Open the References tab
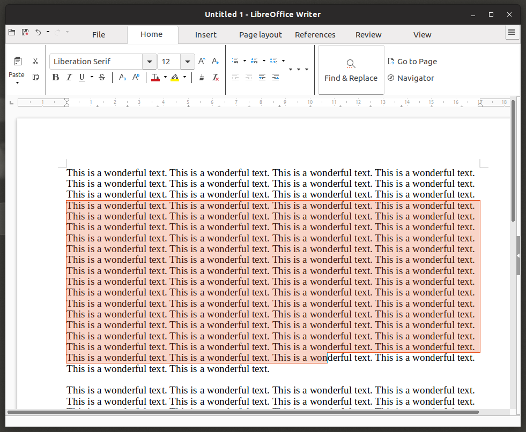526x432 pixels. [315, 35]
